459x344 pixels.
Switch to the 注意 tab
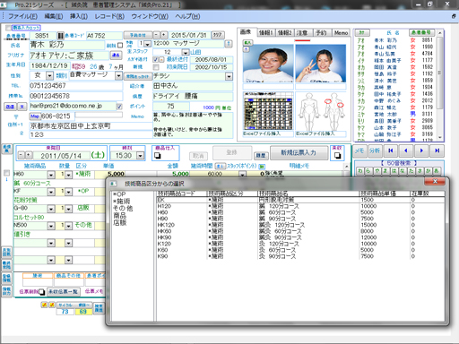pyautogui.click(x=303, y=32)
